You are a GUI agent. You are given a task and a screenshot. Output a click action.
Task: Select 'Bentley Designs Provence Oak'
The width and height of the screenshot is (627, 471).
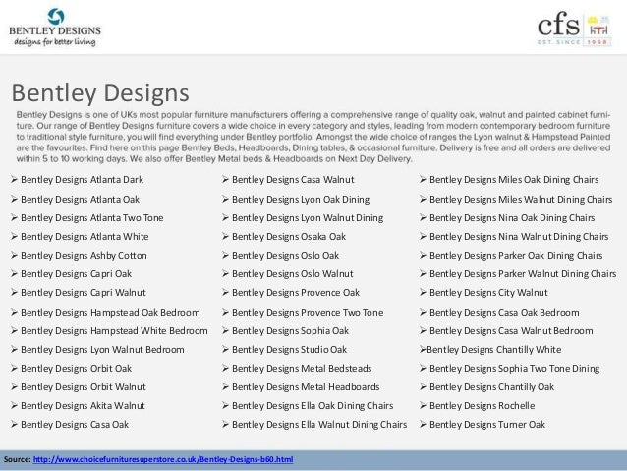coord(296,293)
